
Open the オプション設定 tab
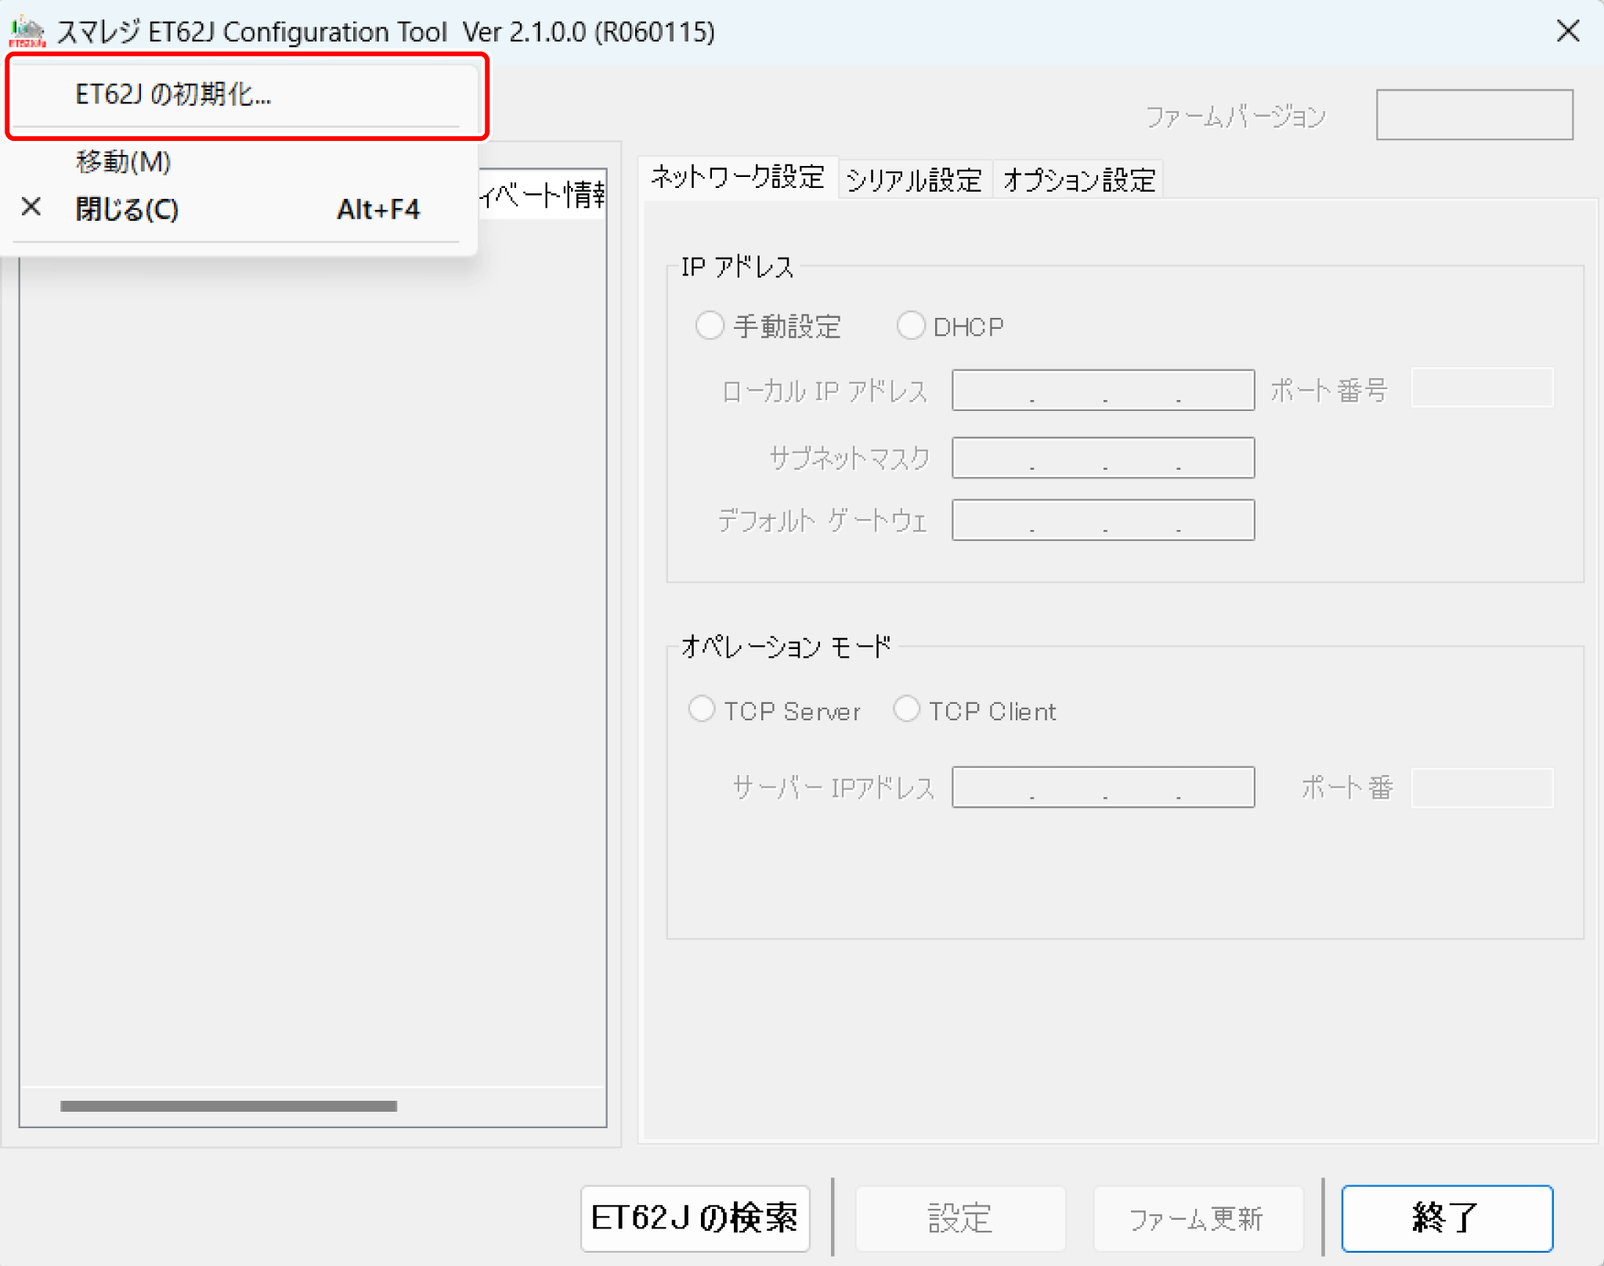[1078, 180]
